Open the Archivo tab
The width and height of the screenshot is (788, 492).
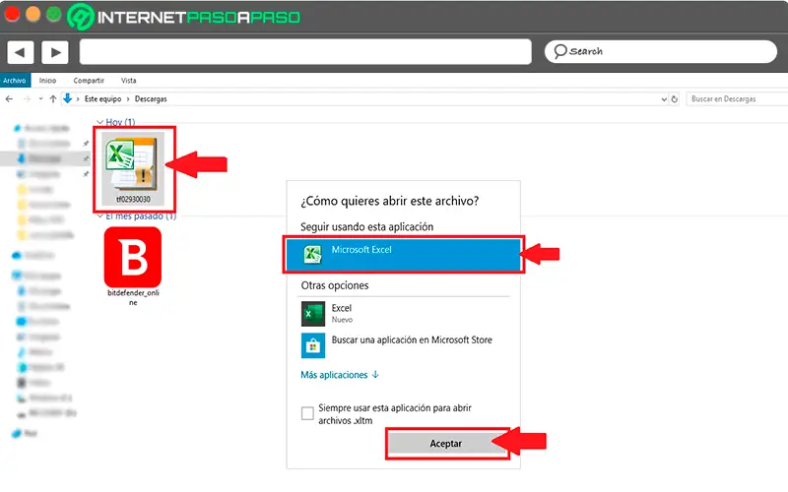[x=15, y=81]
